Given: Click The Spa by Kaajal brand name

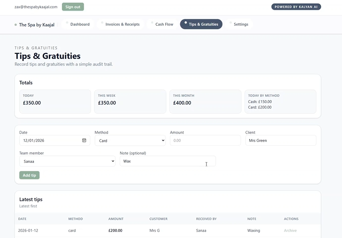Looking at the screenshot, I should pos(36,25).
